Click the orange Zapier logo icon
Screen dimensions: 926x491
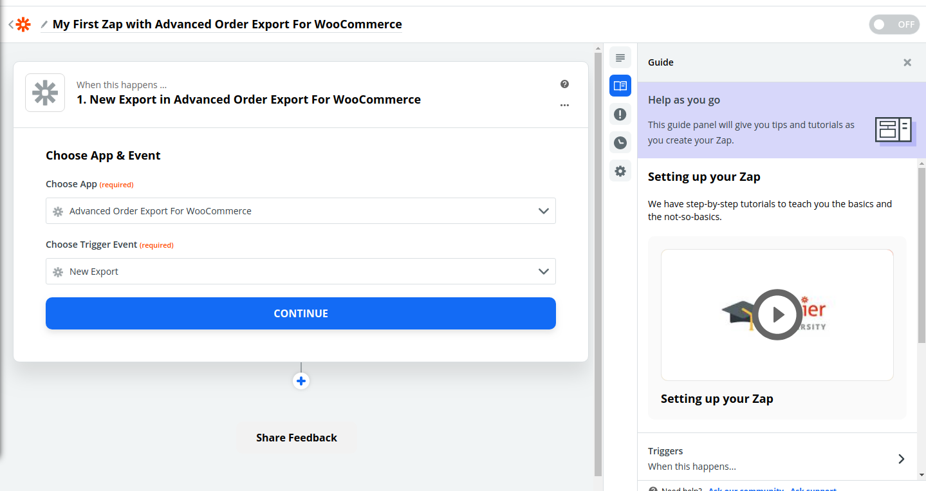[23, 24]
